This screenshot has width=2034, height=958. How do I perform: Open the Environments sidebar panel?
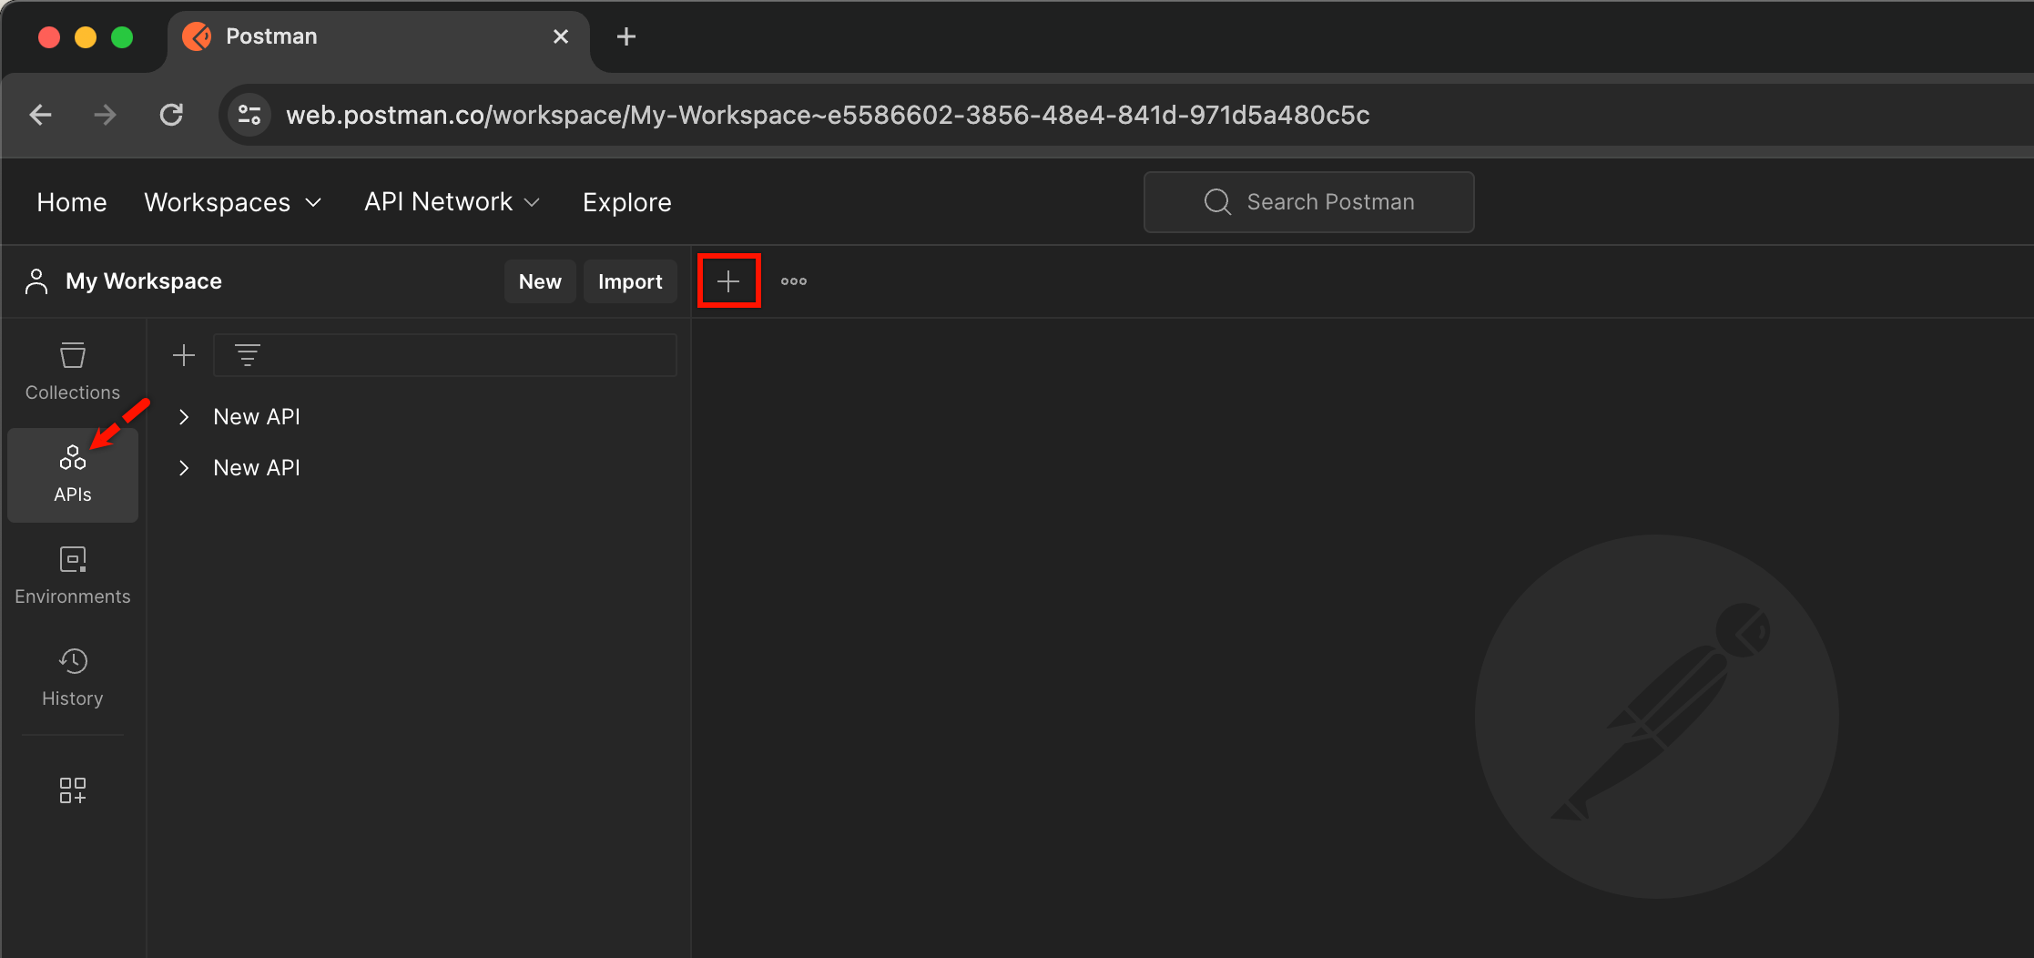pos(73,576)
